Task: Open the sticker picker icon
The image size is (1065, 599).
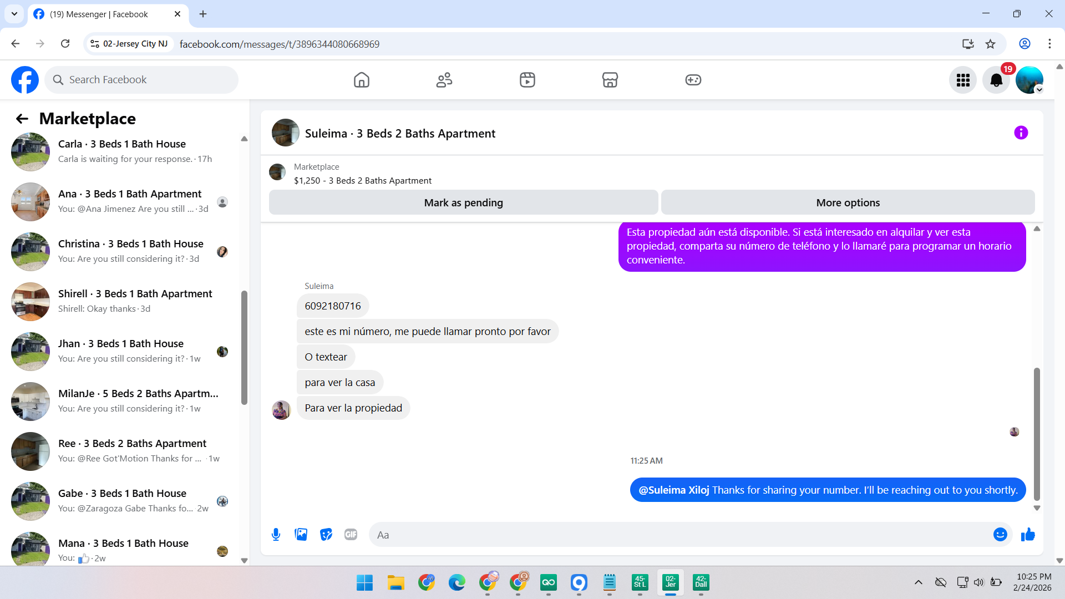Action: tap(326, 535)
